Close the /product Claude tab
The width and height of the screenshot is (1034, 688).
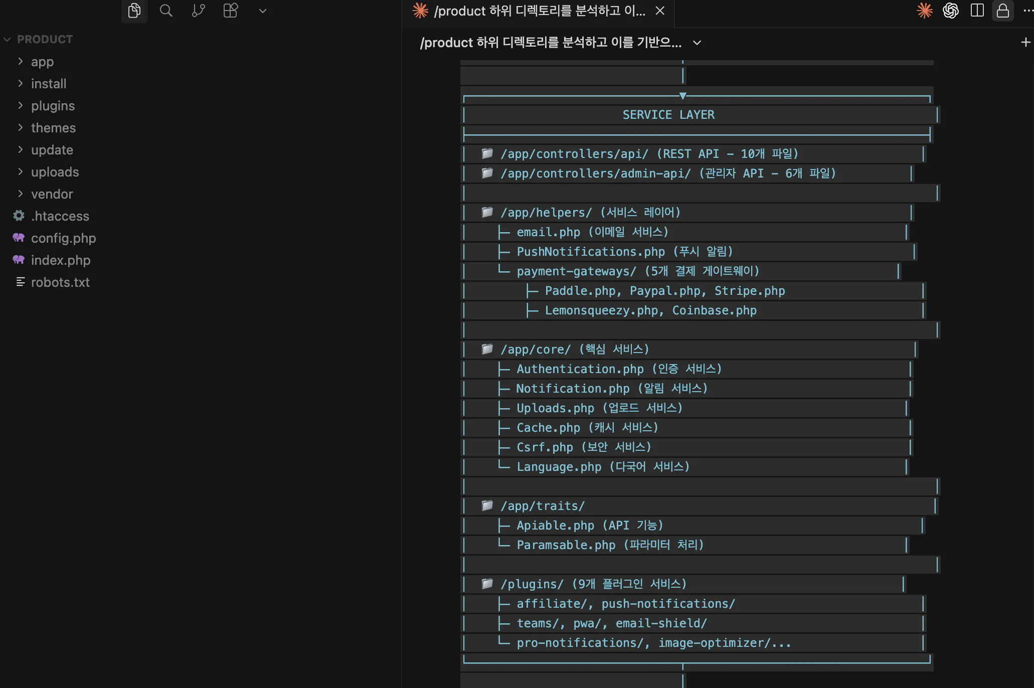click(660, 11)
